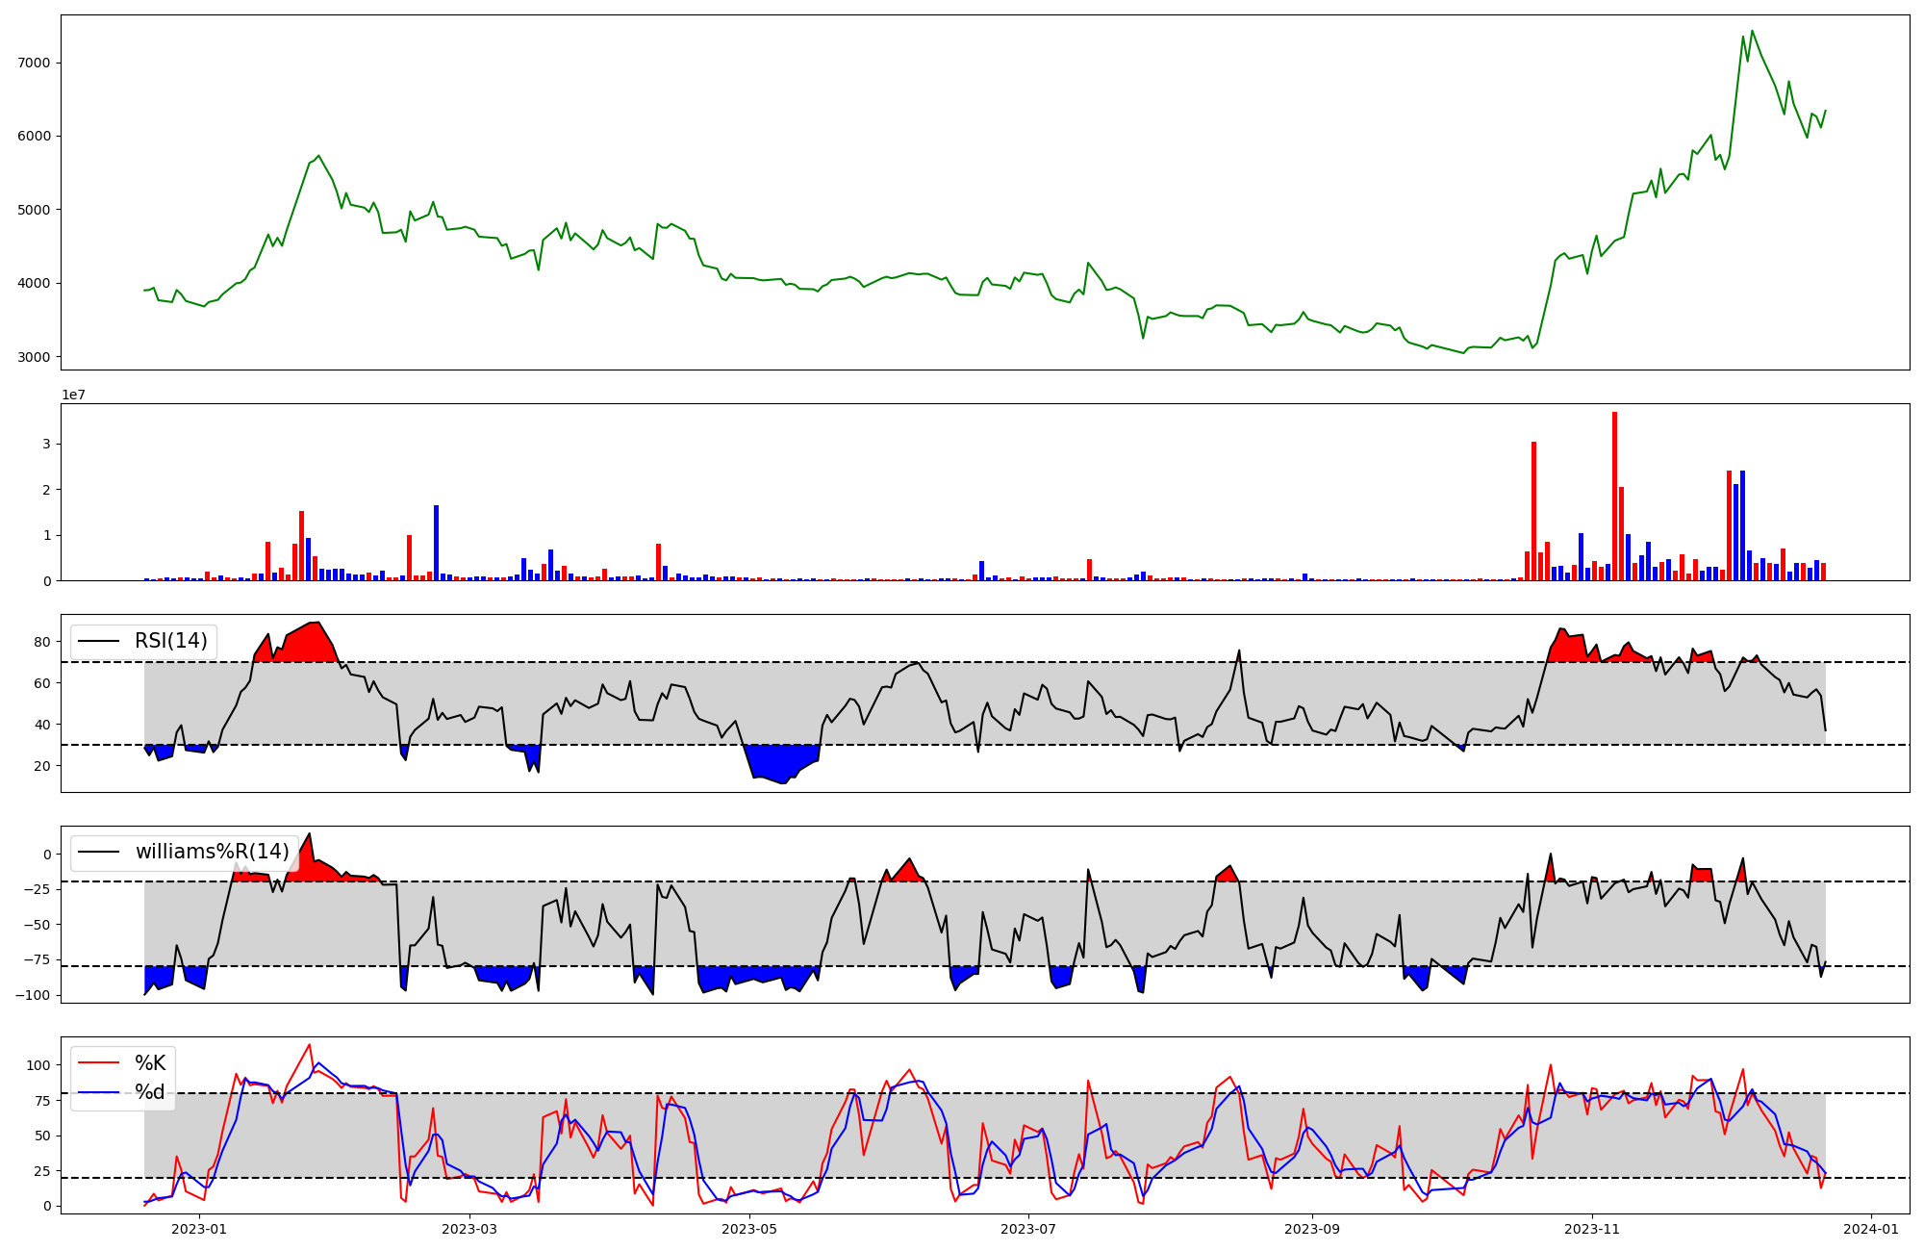
Task: Click the 2024-01 x-axis date label
Action: click(x=1870, y=1229)
